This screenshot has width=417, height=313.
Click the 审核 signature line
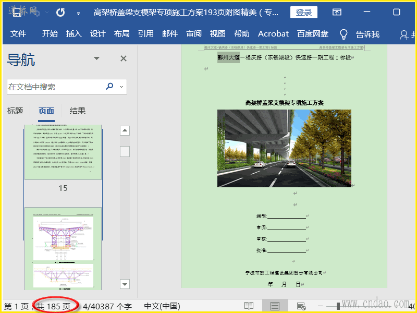click(x=281, y=239)
